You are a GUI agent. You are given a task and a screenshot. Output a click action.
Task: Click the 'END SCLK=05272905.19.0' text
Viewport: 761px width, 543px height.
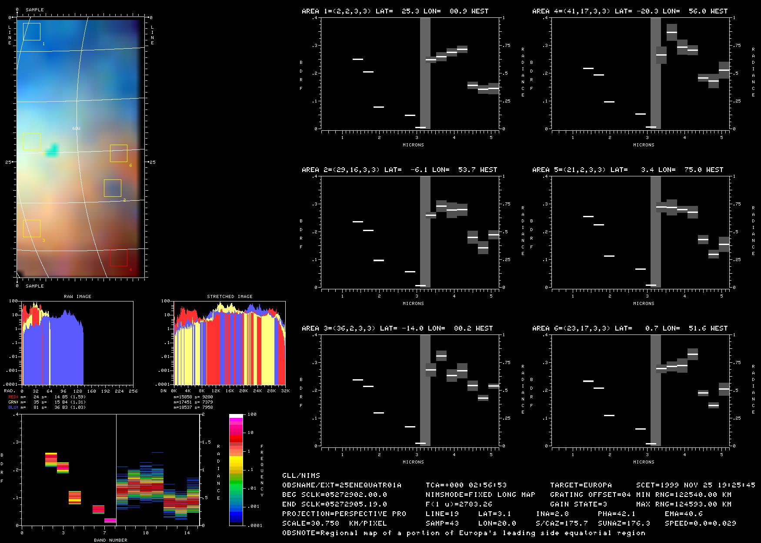[x=335, y=504]
